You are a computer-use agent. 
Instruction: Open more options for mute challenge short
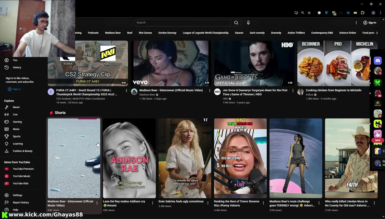point(319,203)
